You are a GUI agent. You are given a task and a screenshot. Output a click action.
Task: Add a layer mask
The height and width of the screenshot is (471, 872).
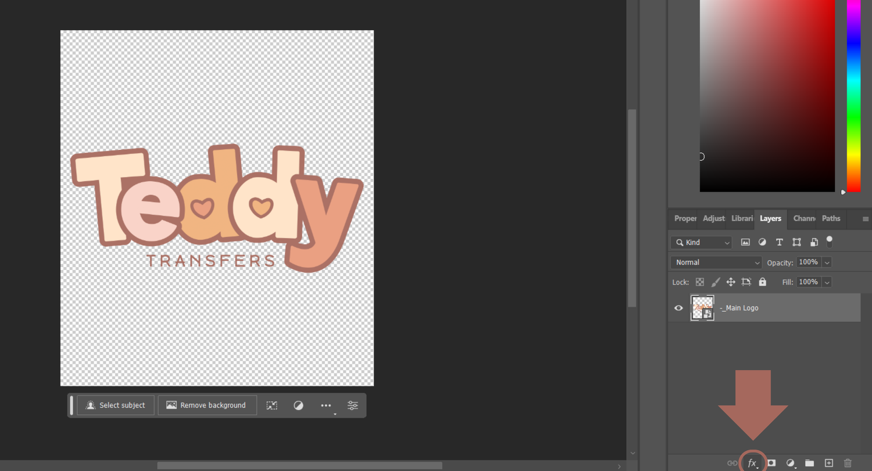pyautogui.click(x=771, y=463)
